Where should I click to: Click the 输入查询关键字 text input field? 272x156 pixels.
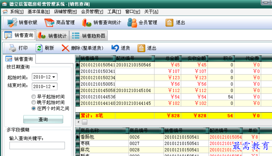pyautogui.click(x=37, y=146)
